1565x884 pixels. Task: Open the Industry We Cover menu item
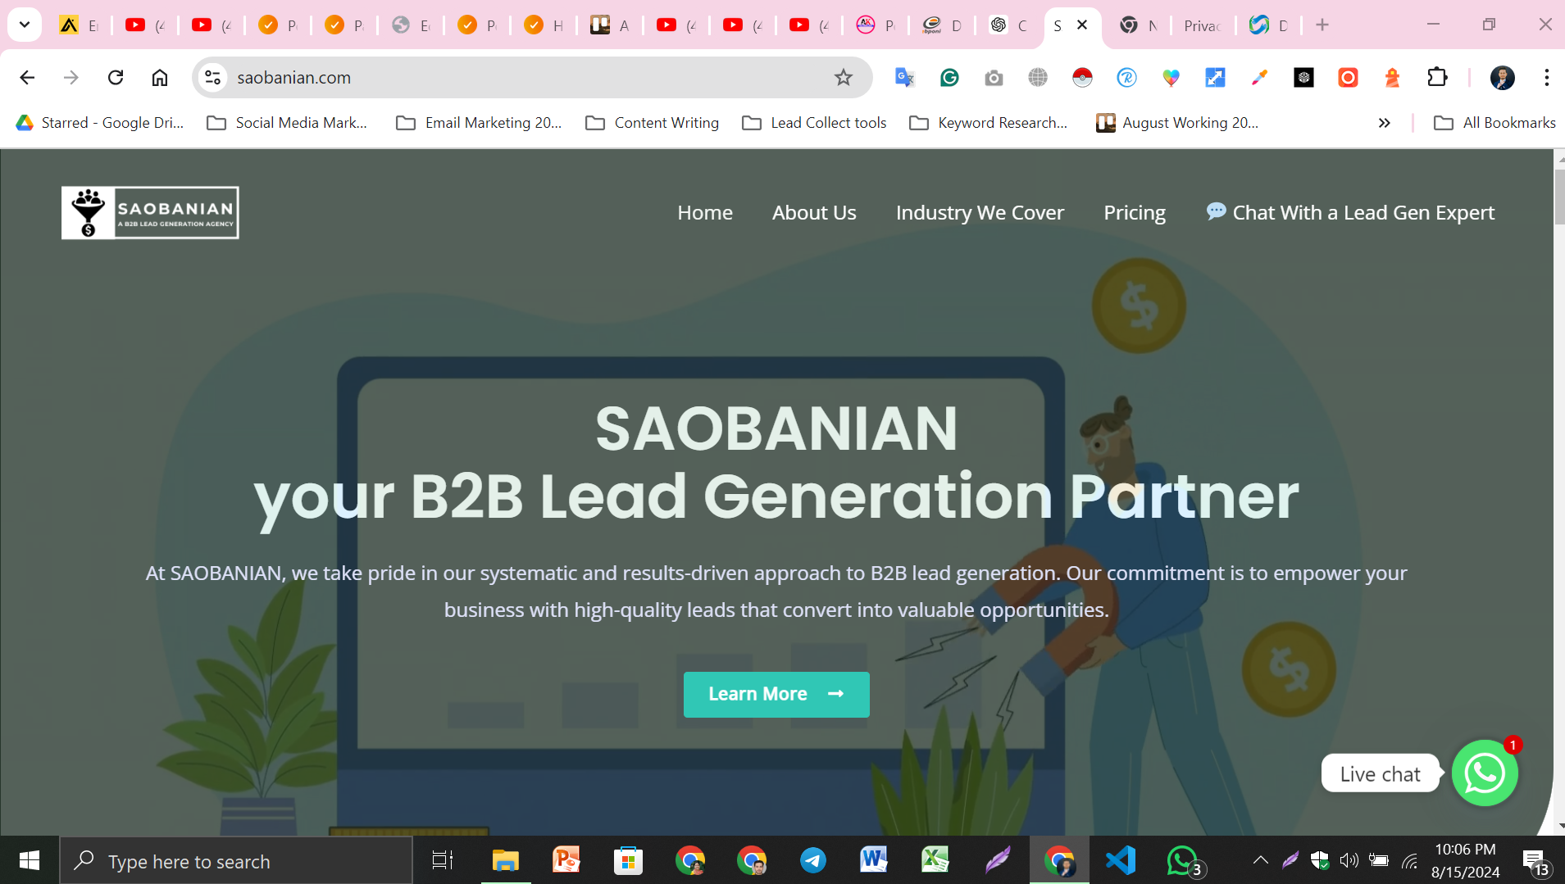coord(980,213)
